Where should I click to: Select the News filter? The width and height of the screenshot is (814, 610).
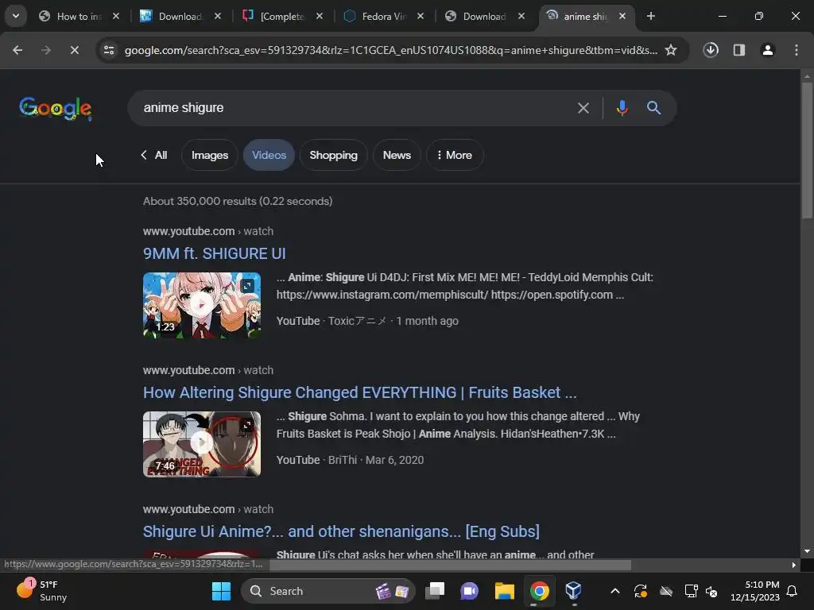[397, 155]
